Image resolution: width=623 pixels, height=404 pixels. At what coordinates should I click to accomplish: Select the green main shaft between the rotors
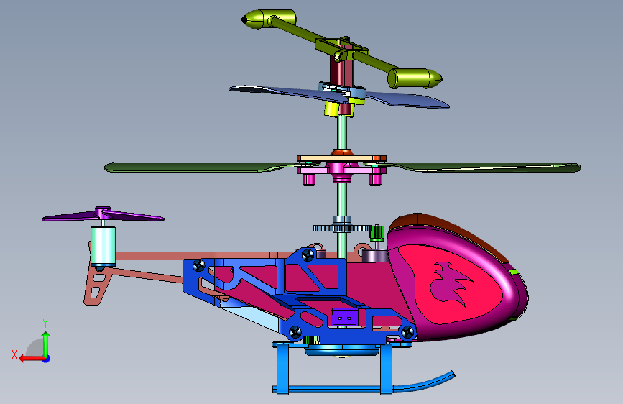[x=342, y=132]
